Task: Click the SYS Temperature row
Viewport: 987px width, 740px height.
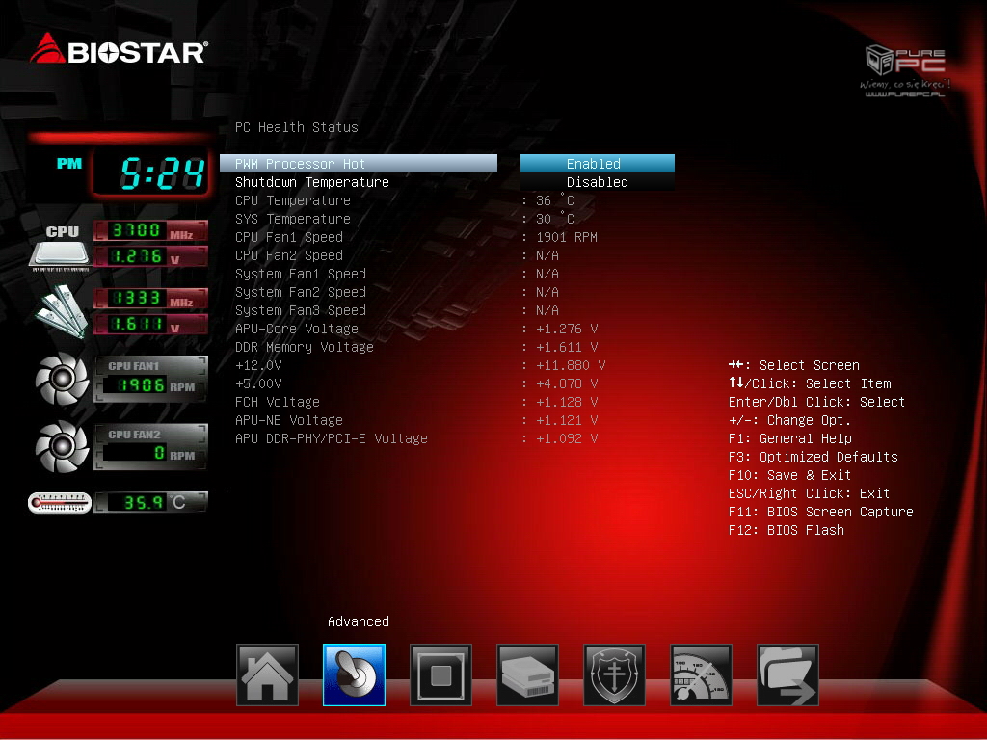Action: click(404, 219)
